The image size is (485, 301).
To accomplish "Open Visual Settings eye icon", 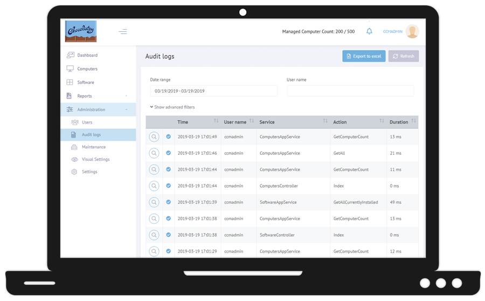I will point(75,159).
